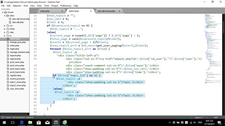This screenshot has width=225, height=126.
Task: Close the class.db.forum.php tab
Action: point(119,11)
